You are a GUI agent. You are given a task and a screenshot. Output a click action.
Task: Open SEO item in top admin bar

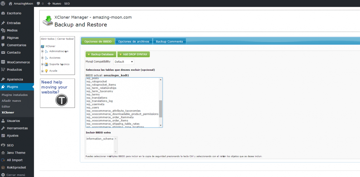(67, 4)
